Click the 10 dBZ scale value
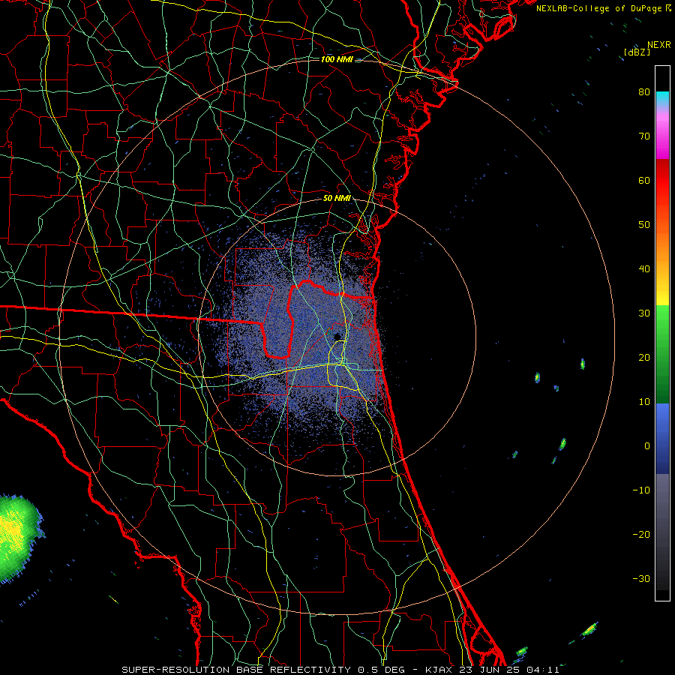The width and height of the screenshot is (675, 675). pyautogui.click(x=644, y=402)
